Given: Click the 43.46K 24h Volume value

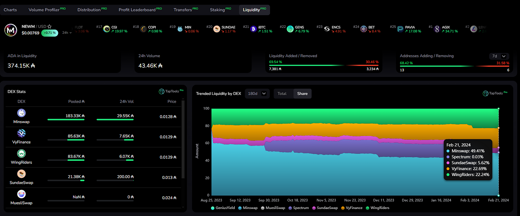Looking at the screenshot, I should click(x=150, y=66).
